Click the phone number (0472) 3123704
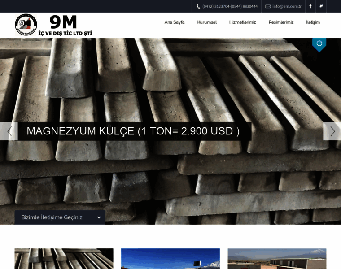The image size is (341, 269). pyautogui.click(x=216, y=7)
